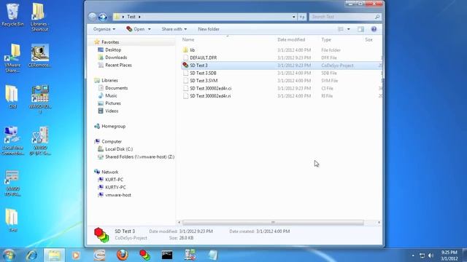The image size is (467, 262).
Task: Click the search magnifier icon
Action: point(377,17)
